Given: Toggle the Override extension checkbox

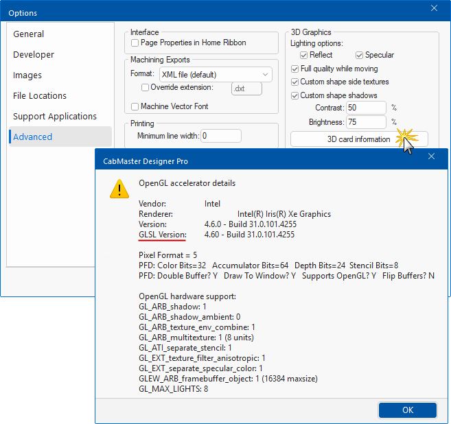Looking at the screenshot, I should point(145,88).
